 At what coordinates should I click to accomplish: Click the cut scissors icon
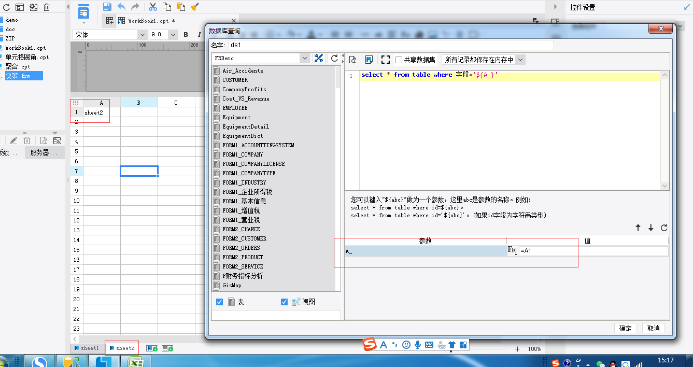tap(153, 7)
